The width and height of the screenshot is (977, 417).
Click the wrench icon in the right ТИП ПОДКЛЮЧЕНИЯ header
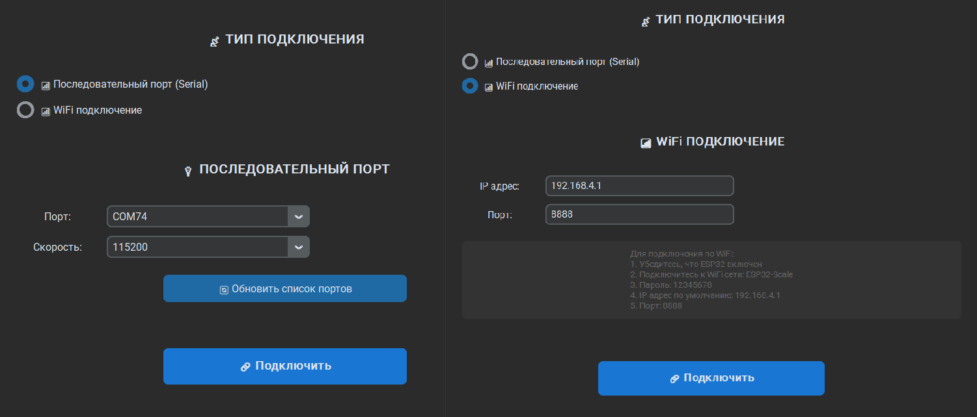tap(644, 20)
